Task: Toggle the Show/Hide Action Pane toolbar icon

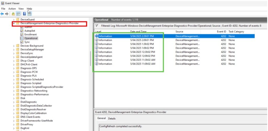Action: tap(29, 14)
